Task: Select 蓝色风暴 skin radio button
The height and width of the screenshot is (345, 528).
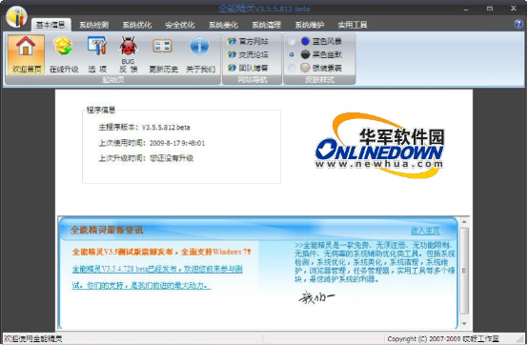Action: (292, 41)
